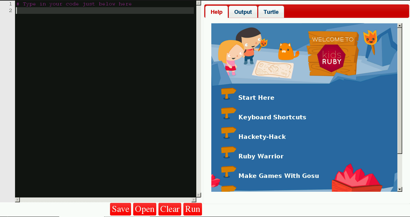This screenshot has width=410, height=217.
Task: Open the Turtle tab
Action: pyautogui.click(x=271, y=12)
